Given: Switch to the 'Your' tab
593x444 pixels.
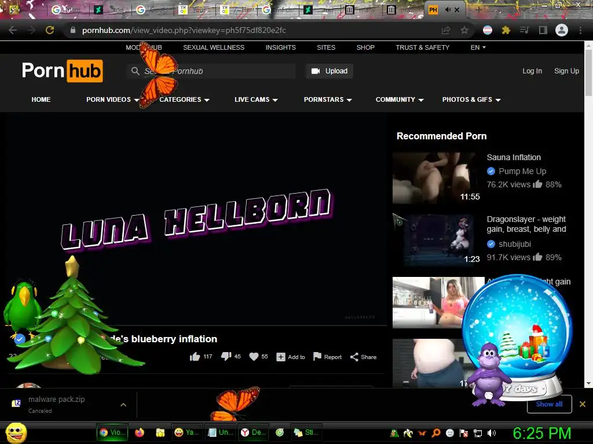Looking at the screenshot, I should click(193, 10).
